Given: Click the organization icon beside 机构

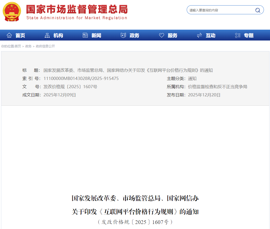Looking at the screenshot, I should (47, 35).
